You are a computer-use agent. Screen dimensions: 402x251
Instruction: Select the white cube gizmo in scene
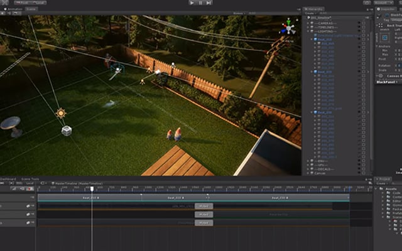[x=67, y=130]
